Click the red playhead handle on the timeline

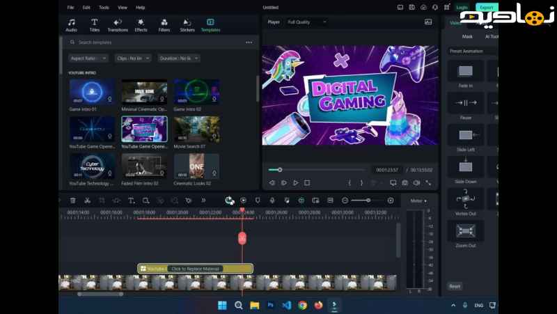[x=242, y=238]
